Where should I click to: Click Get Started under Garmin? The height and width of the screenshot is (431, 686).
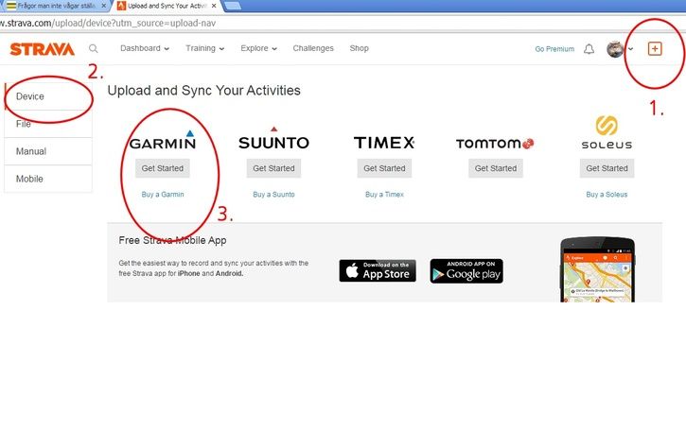click(x=163, y=168)
